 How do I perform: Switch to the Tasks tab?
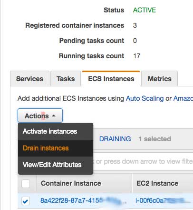tap(66, 79)
